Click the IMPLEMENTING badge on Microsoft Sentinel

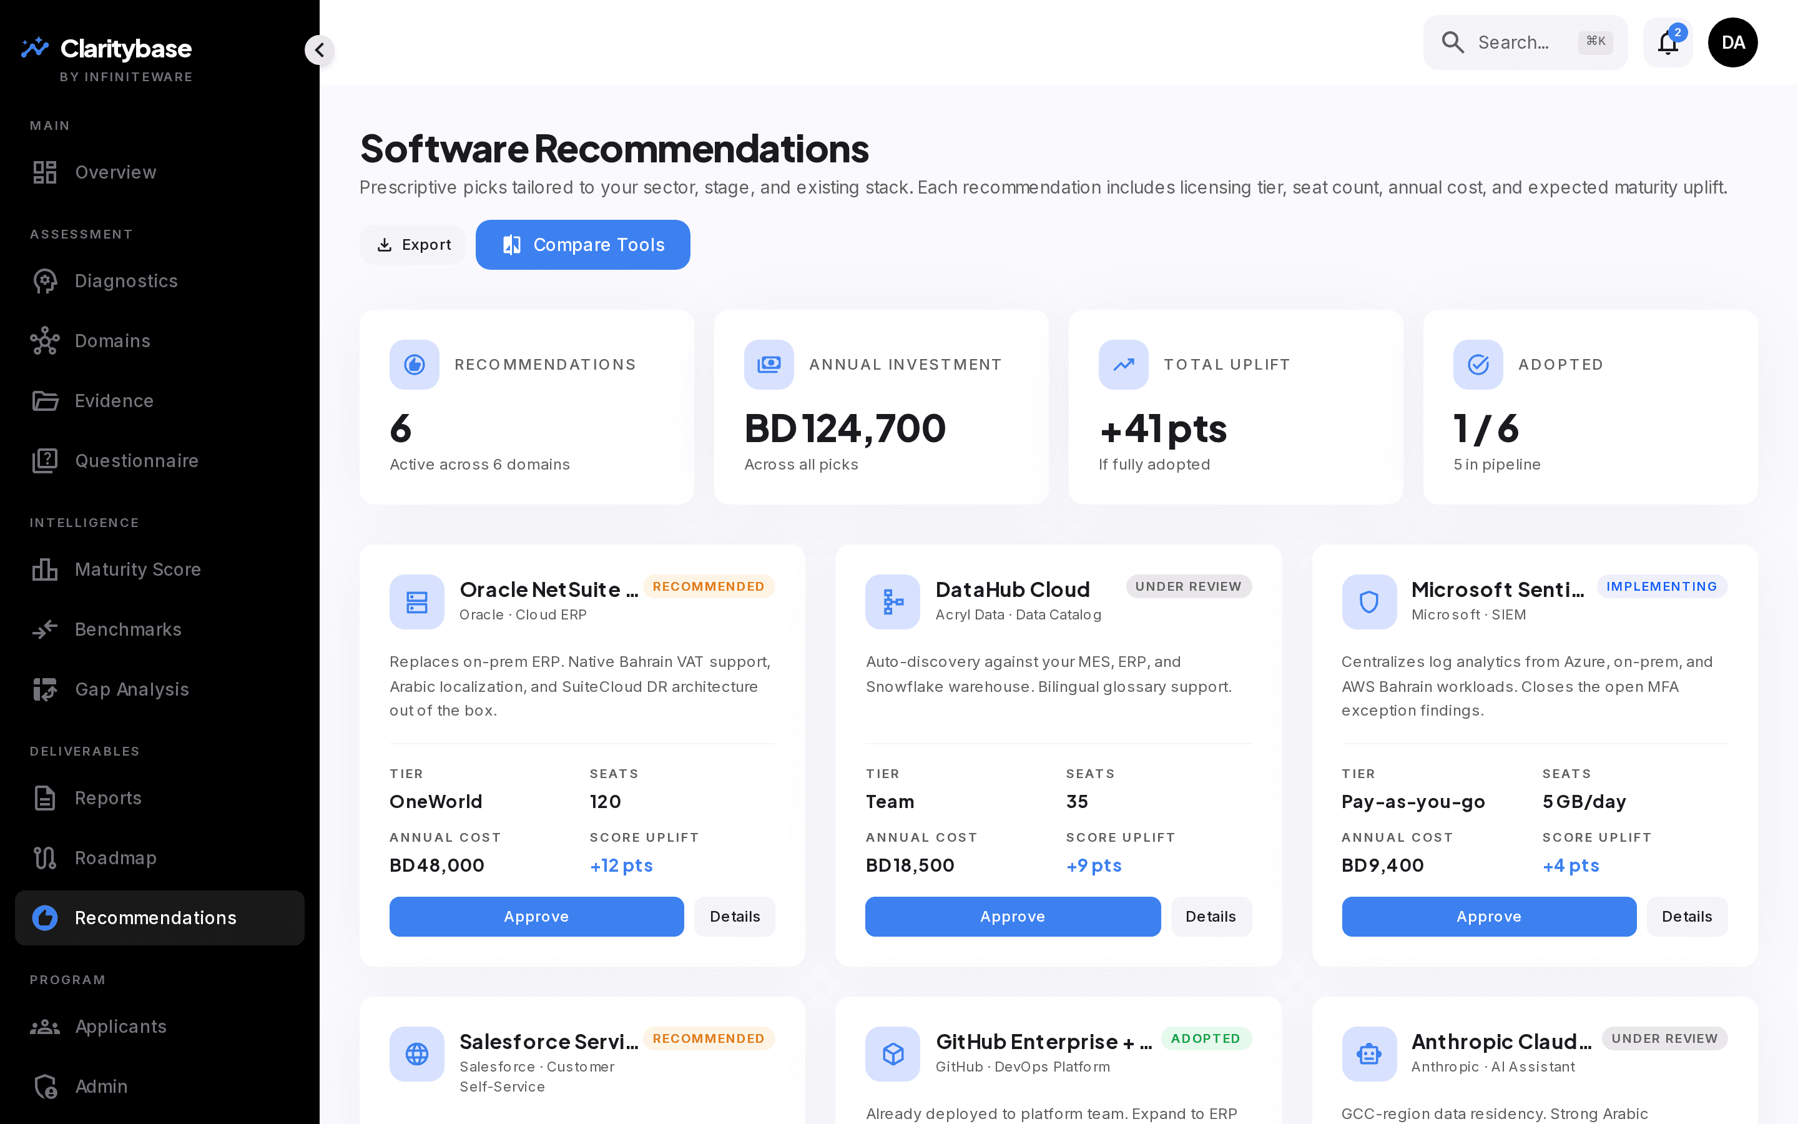(x=1662, y=586)
